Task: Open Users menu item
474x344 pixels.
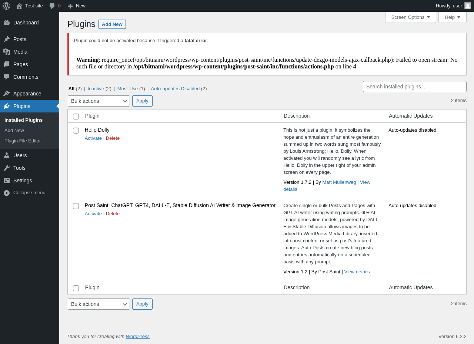Action: coord(30,155)
